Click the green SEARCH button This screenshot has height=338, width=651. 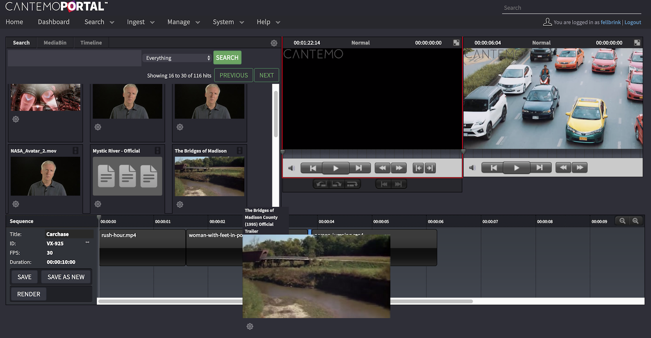227,57
